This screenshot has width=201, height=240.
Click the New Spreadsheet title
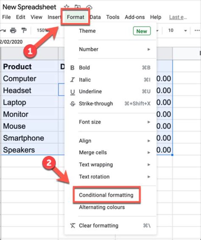click(x=29, y=7)
